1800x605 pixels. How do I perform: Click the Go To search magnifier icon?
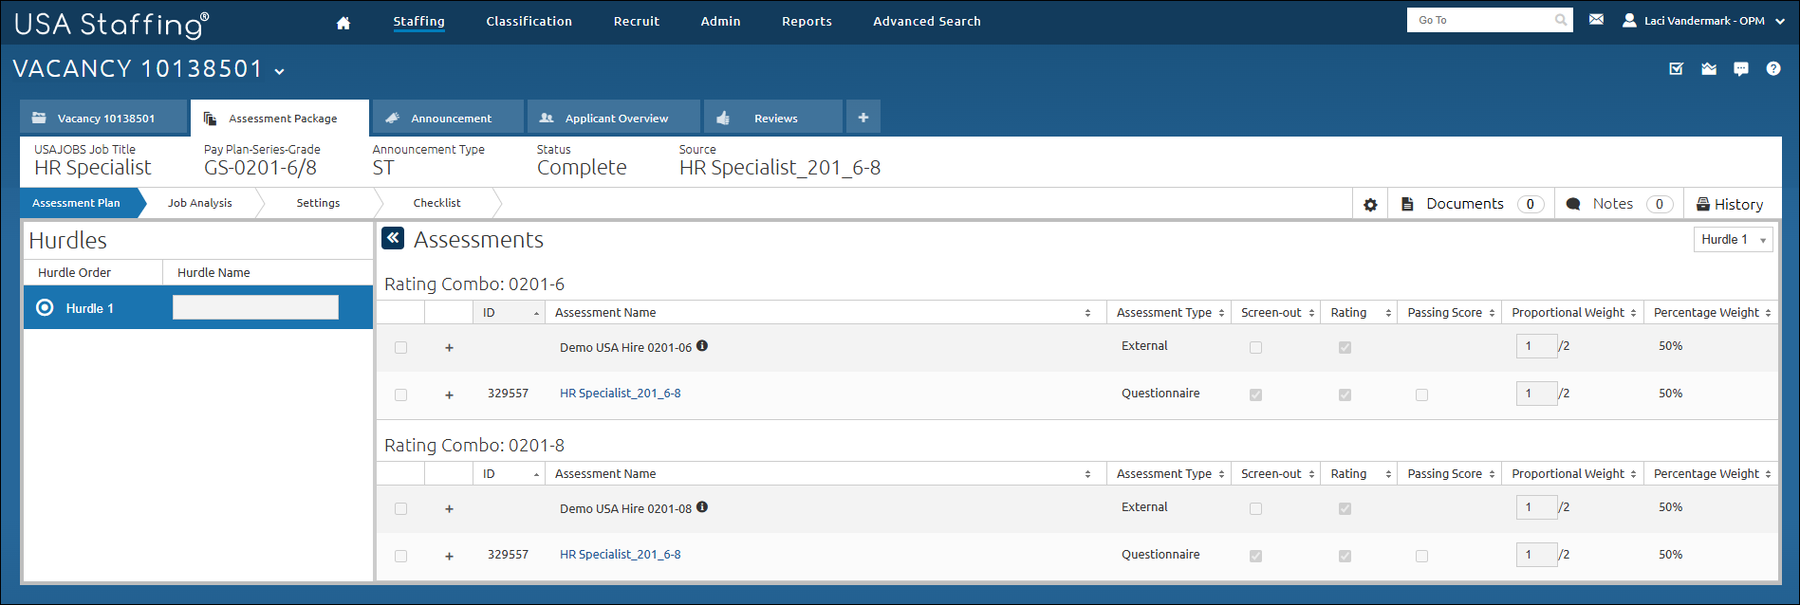pyautogui.click(x=1561, y=20)
